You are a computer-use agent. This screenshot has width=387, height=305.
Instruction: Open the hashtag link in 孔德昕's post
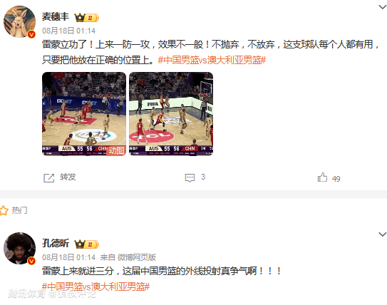[96, 286]
